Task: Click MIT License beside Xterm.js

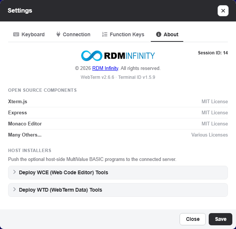Action: [x=215, y=102]
